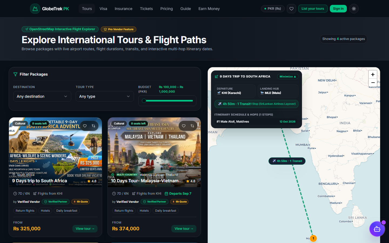Viewport: 389px width, 243px height.
Task: Adjust the budget range slider handle
Action: pyautogui.click(x=144, y=101)
